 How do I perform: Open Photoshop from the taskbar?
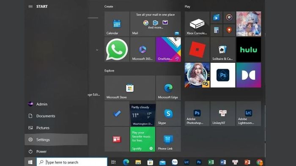(199, 162)
